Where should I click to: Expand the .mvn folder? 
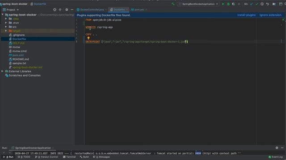6,23
